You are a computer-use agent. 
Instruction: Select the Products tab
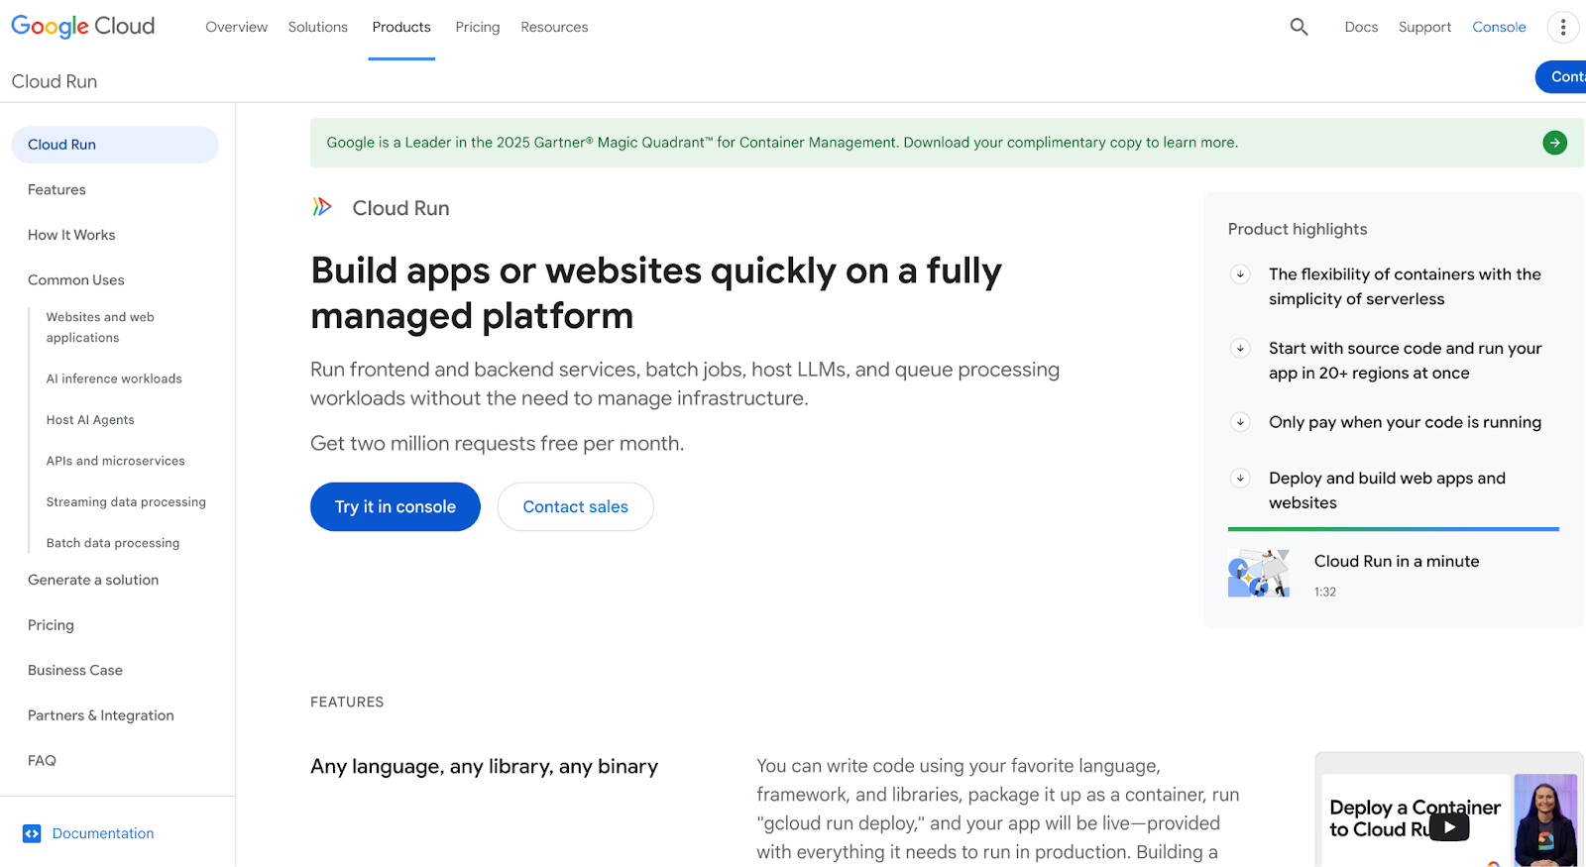401,27
